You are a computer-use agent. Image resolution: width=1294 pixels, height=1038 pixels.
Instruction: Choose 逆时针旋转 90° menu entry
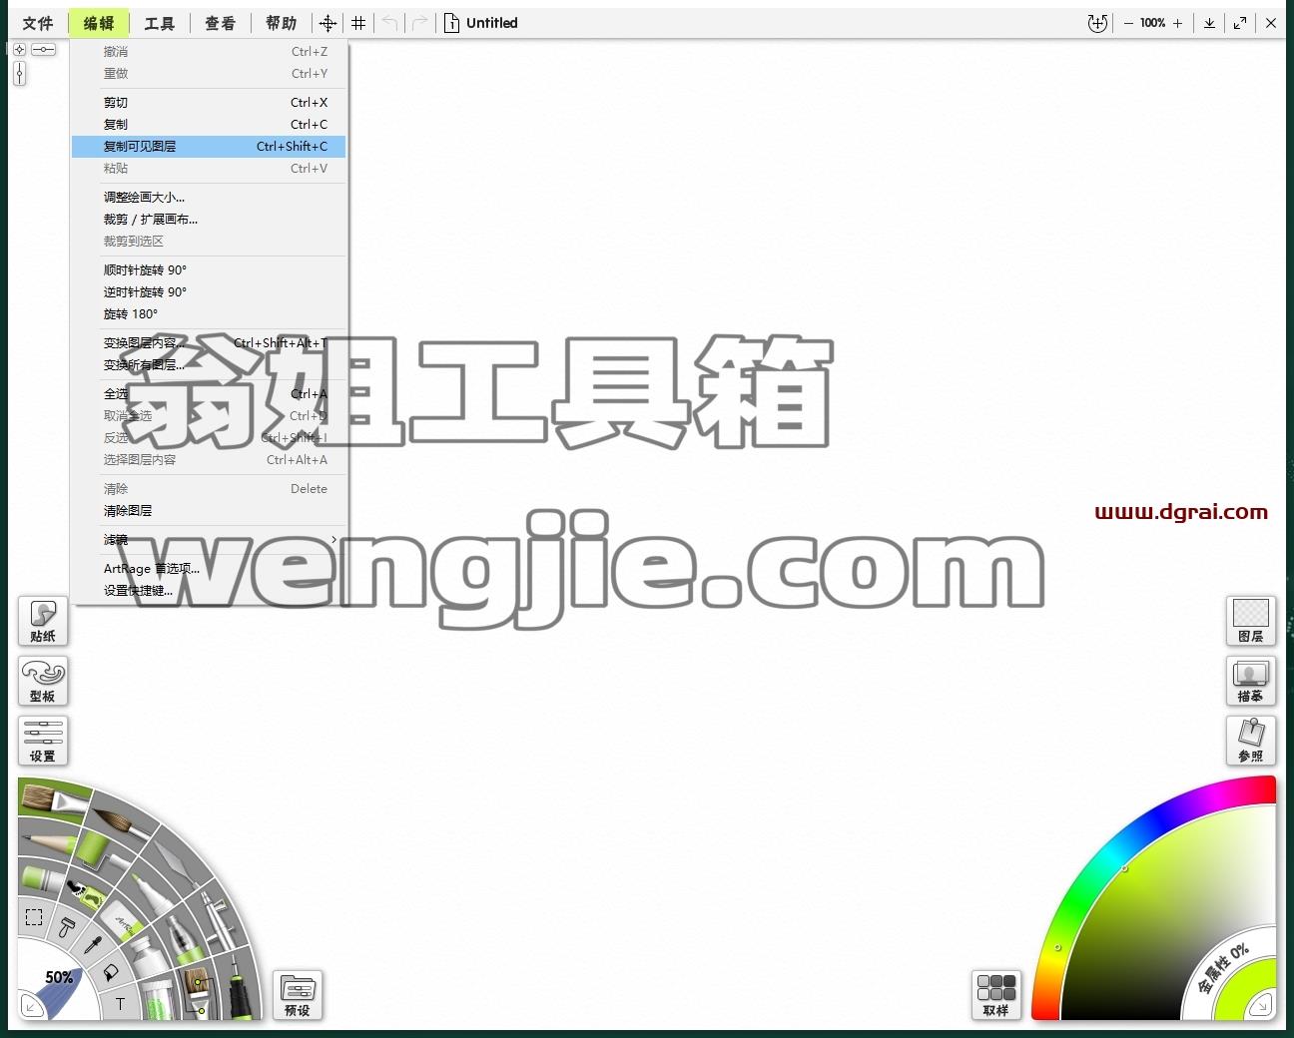(209, 292)
